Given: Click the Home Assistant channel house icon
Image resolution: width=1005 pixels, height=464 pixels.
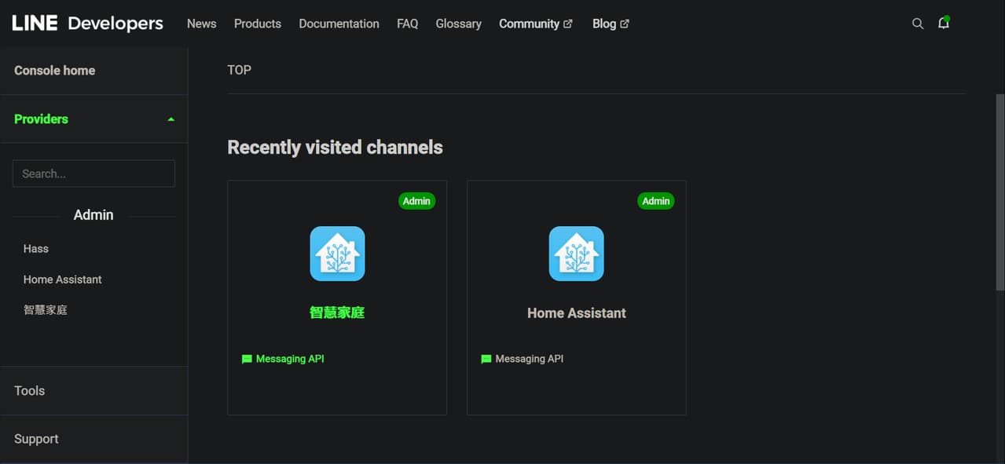Looking at the screenshot, I should (x=576, y=254).
